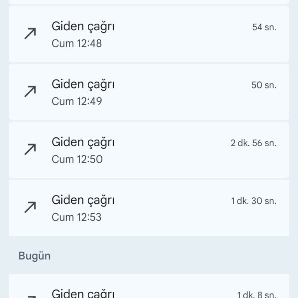Tap the Bugün section header

tap(35, 256)
